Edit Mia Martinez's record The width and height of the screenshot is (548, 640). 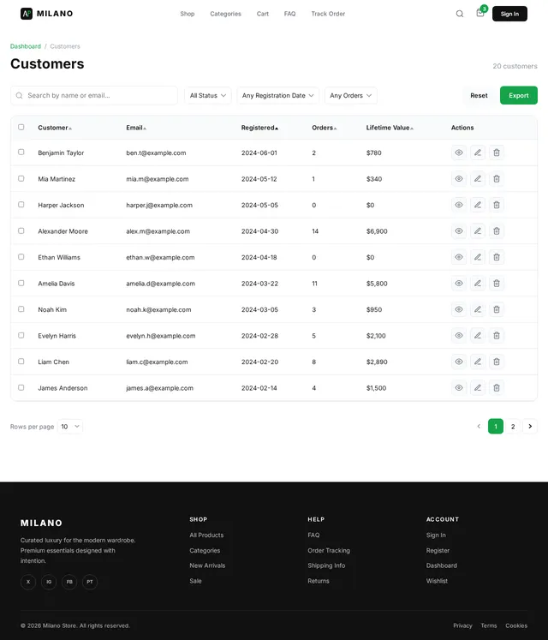[x=478, y=179]
